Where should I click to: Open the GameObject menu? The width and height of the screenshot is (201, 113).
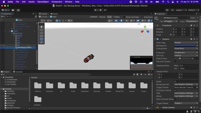[43, 2]
